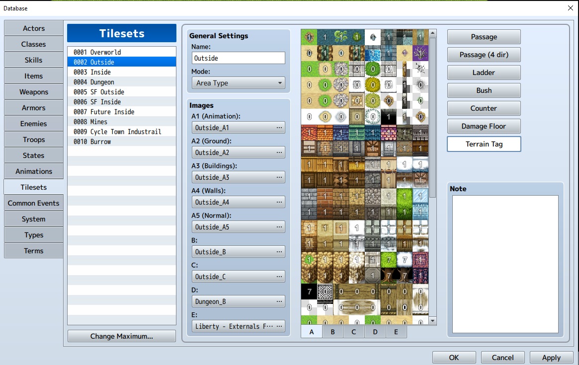Enable Passage (4 dir) editing mode

click(x=484, y=55)
